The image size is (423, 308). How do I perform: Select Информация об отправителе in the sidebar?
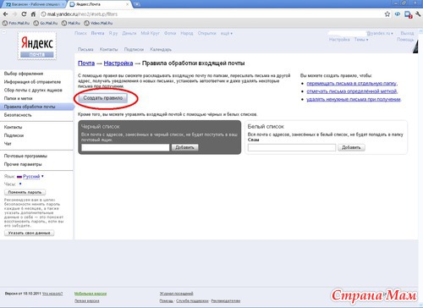point(32,82)
